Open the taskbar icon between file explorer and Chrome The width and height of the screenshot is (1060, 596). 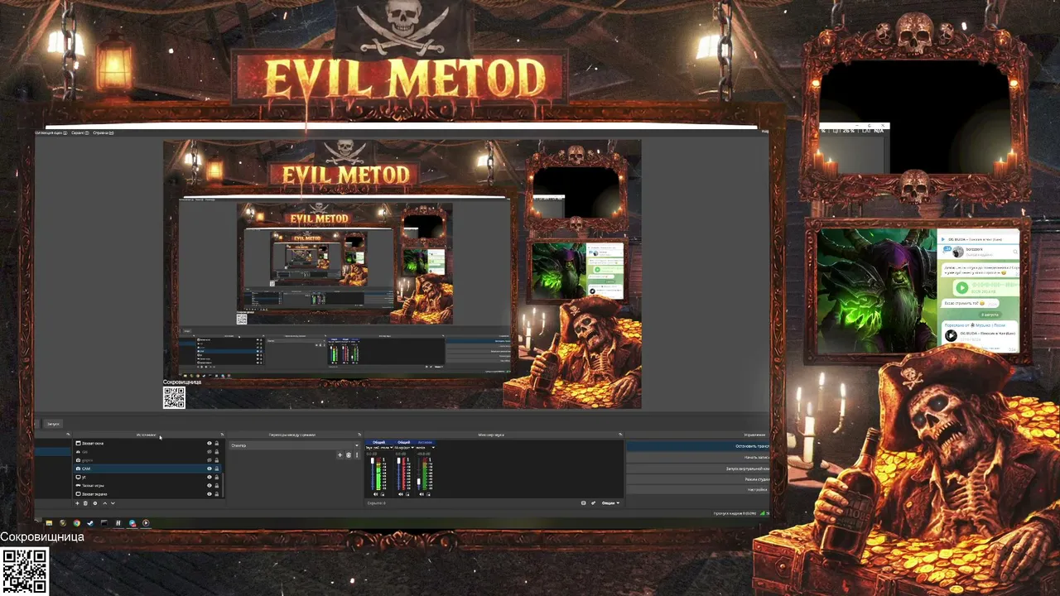[63, 523]
